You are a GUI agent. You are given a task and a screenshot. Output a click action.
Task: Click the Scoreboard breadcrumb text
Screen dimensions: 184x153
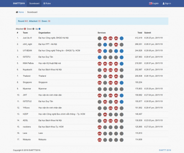click(x=32, y=12)
